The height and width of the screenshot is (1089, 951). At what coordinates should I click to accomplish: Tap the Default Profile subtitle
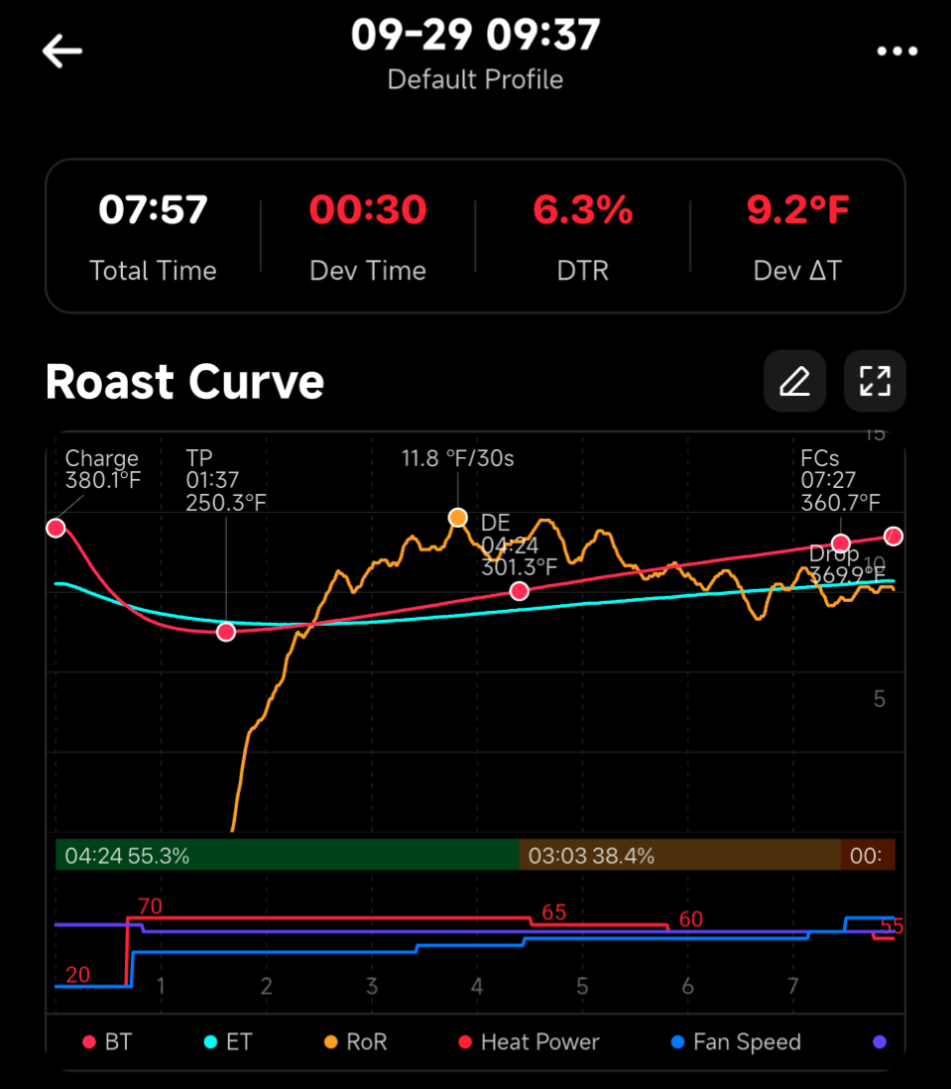476,80
